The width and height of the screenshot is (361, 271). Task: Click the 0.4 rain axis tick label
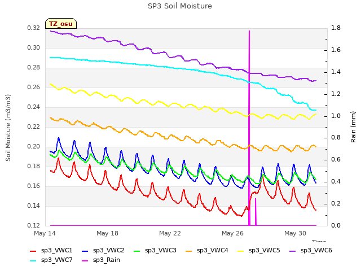336,182
